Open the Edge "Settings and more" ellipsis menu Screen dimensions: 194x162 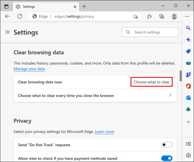coord(187,16)
